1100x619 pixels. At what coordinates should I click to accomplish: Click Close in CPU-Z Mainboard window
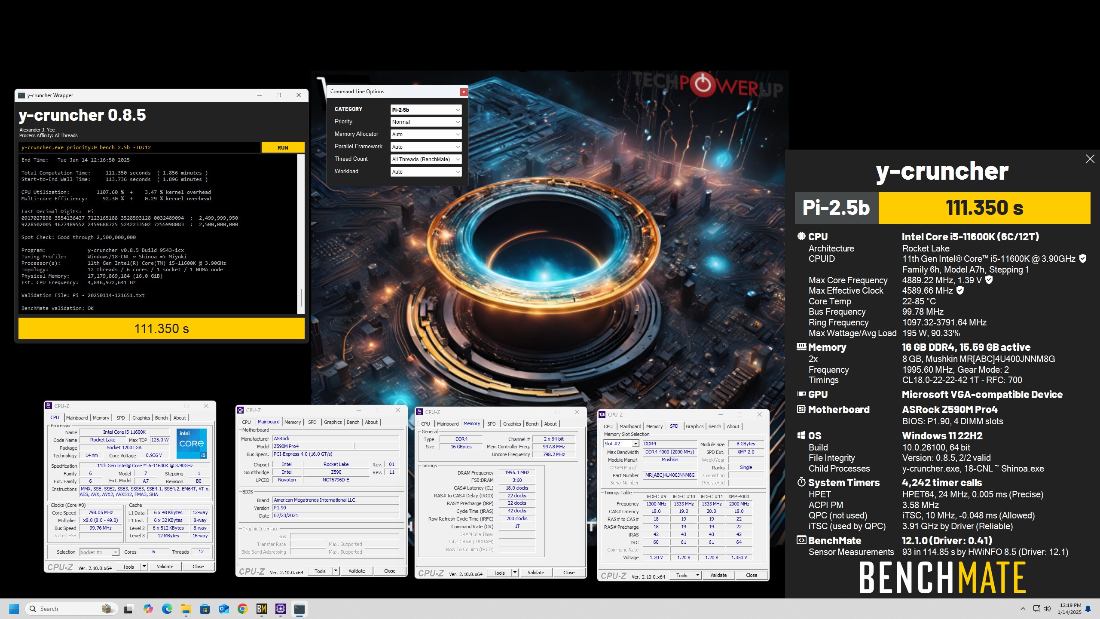click(390, 571)
